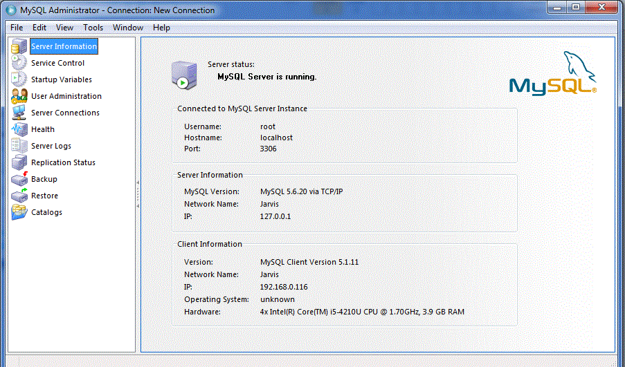Image resolution: width=625 pixels, height=367 pixels.
Task: Click the Operating System value 'unknown'
Action: click(x=278, y=299)
